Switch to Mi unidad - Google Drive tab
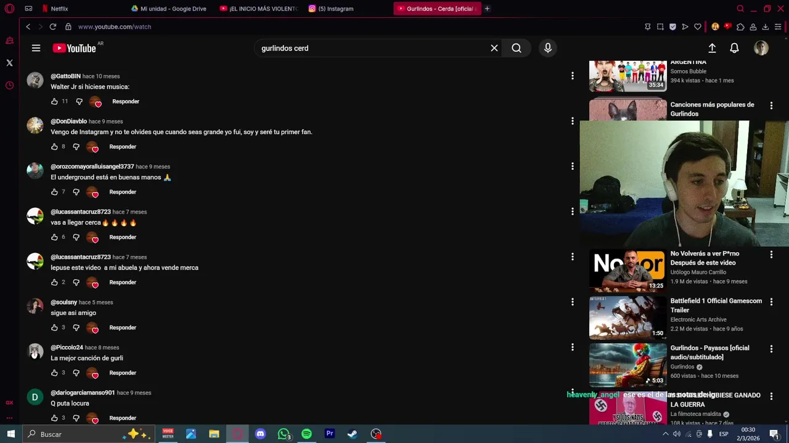 click(x=169, y=9)
